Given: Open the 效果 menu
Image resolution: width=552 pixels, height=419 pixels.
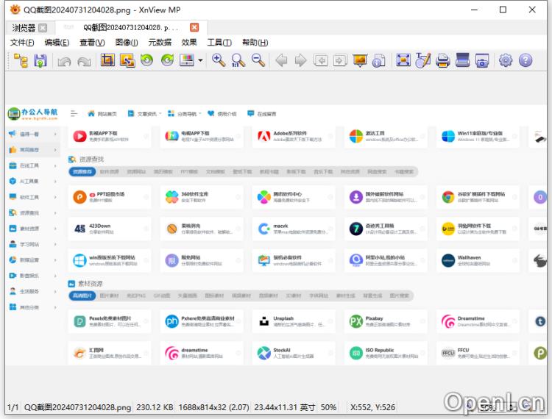Looking at the screenshot, I should click(x=189, y=43).
